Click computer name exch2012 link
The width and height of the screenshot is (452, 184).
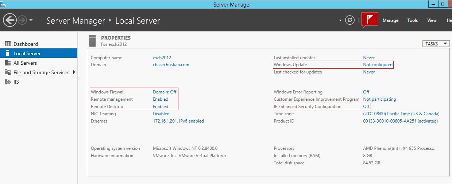coord(162,58)
